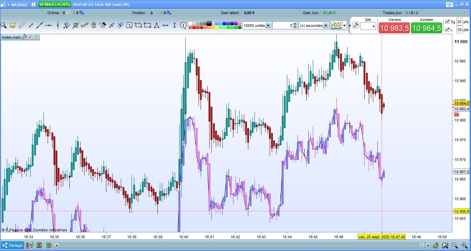This screenshot has height=251, width=471.
Task: Click the Sg points field showing 20
Action: click(460, 21)
